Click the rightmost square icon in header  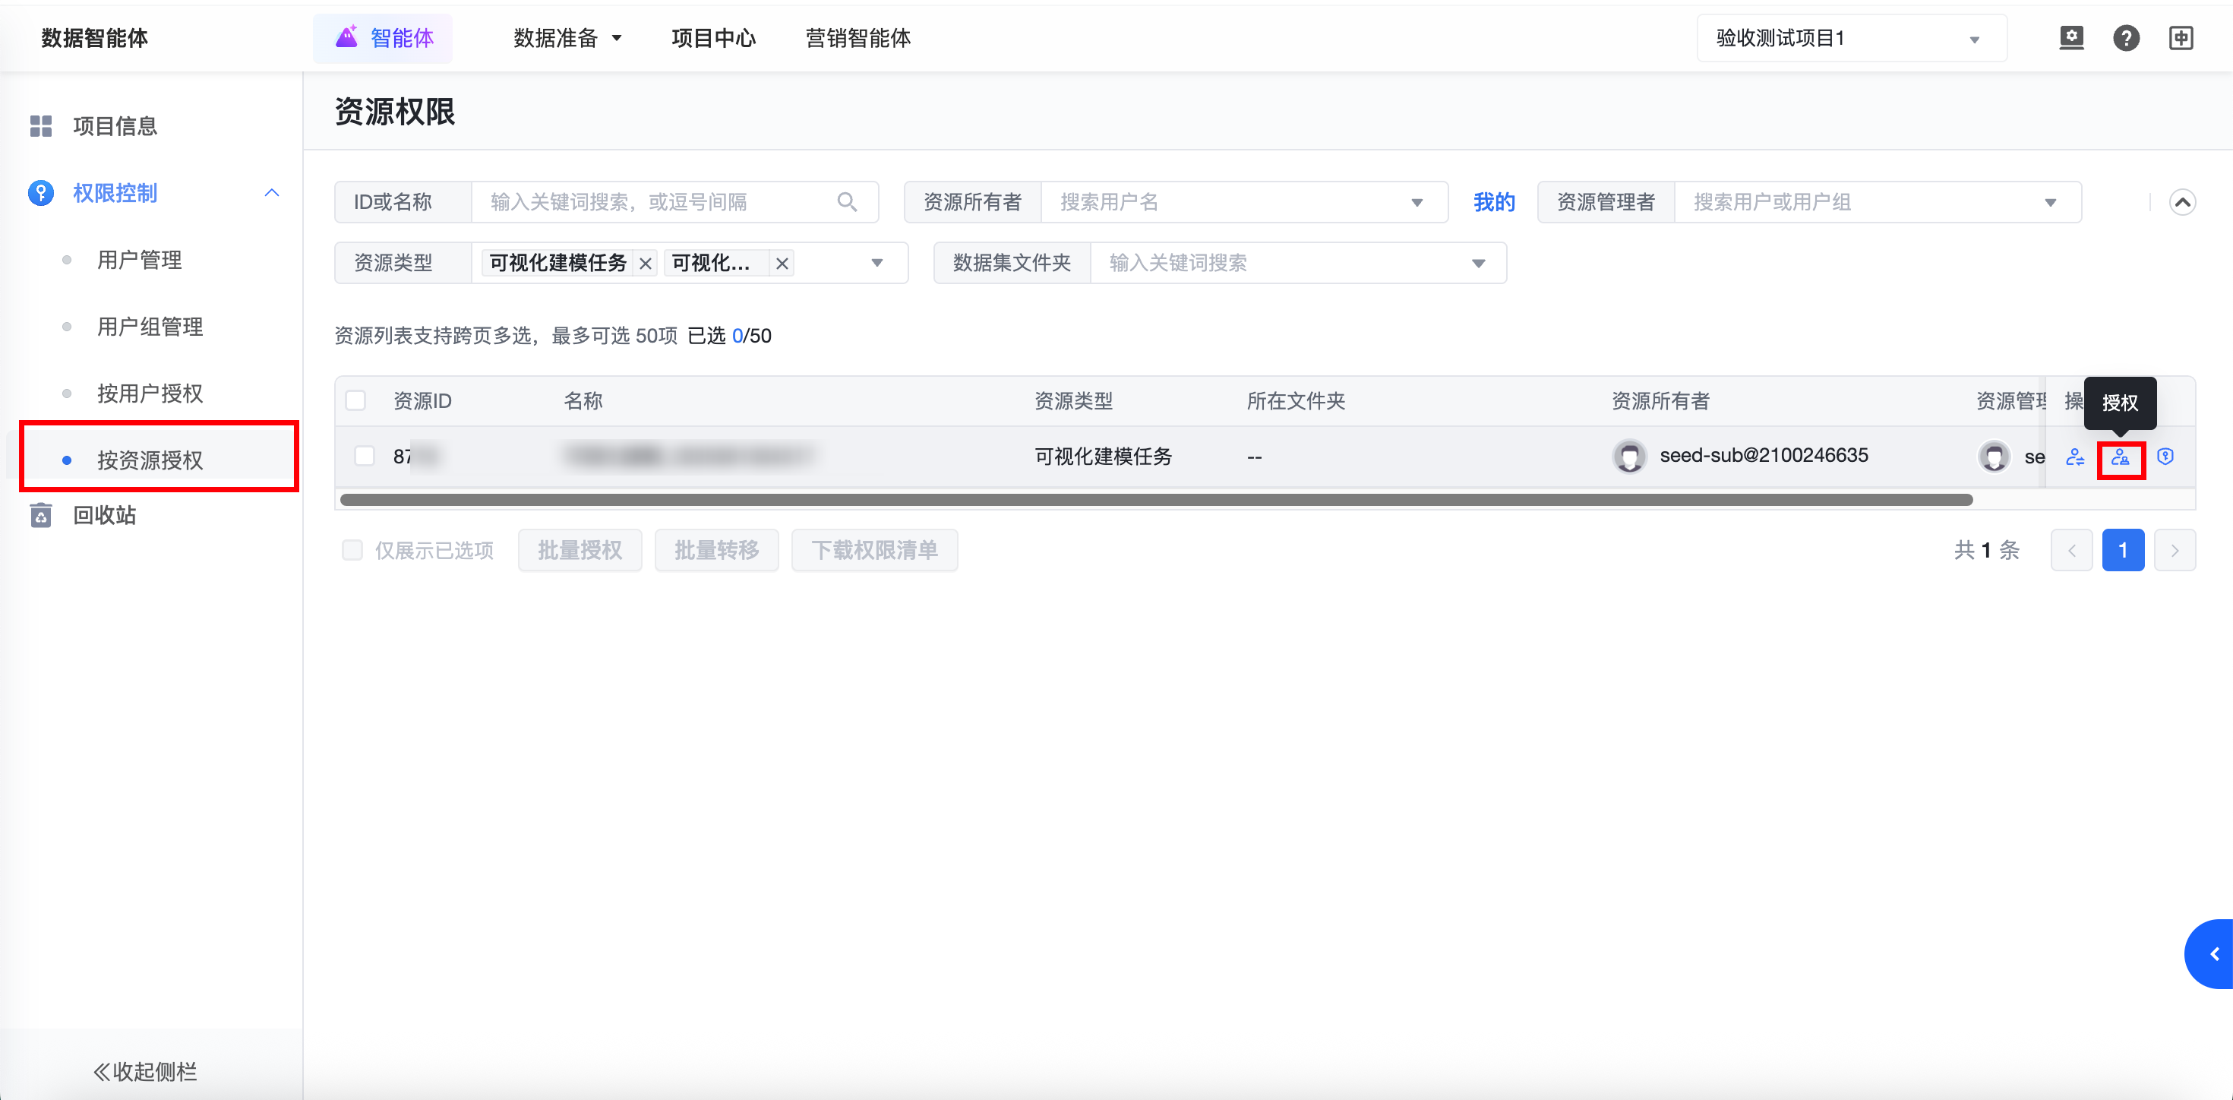(x=2180, y=38)
